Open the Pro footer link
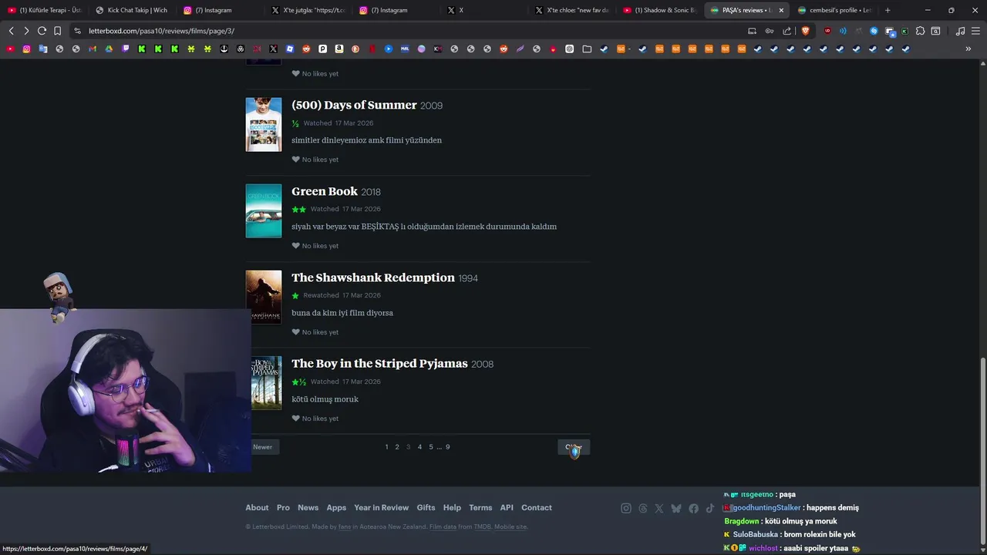The height and width of the screenshot is (555, 987). coord(283,507)
